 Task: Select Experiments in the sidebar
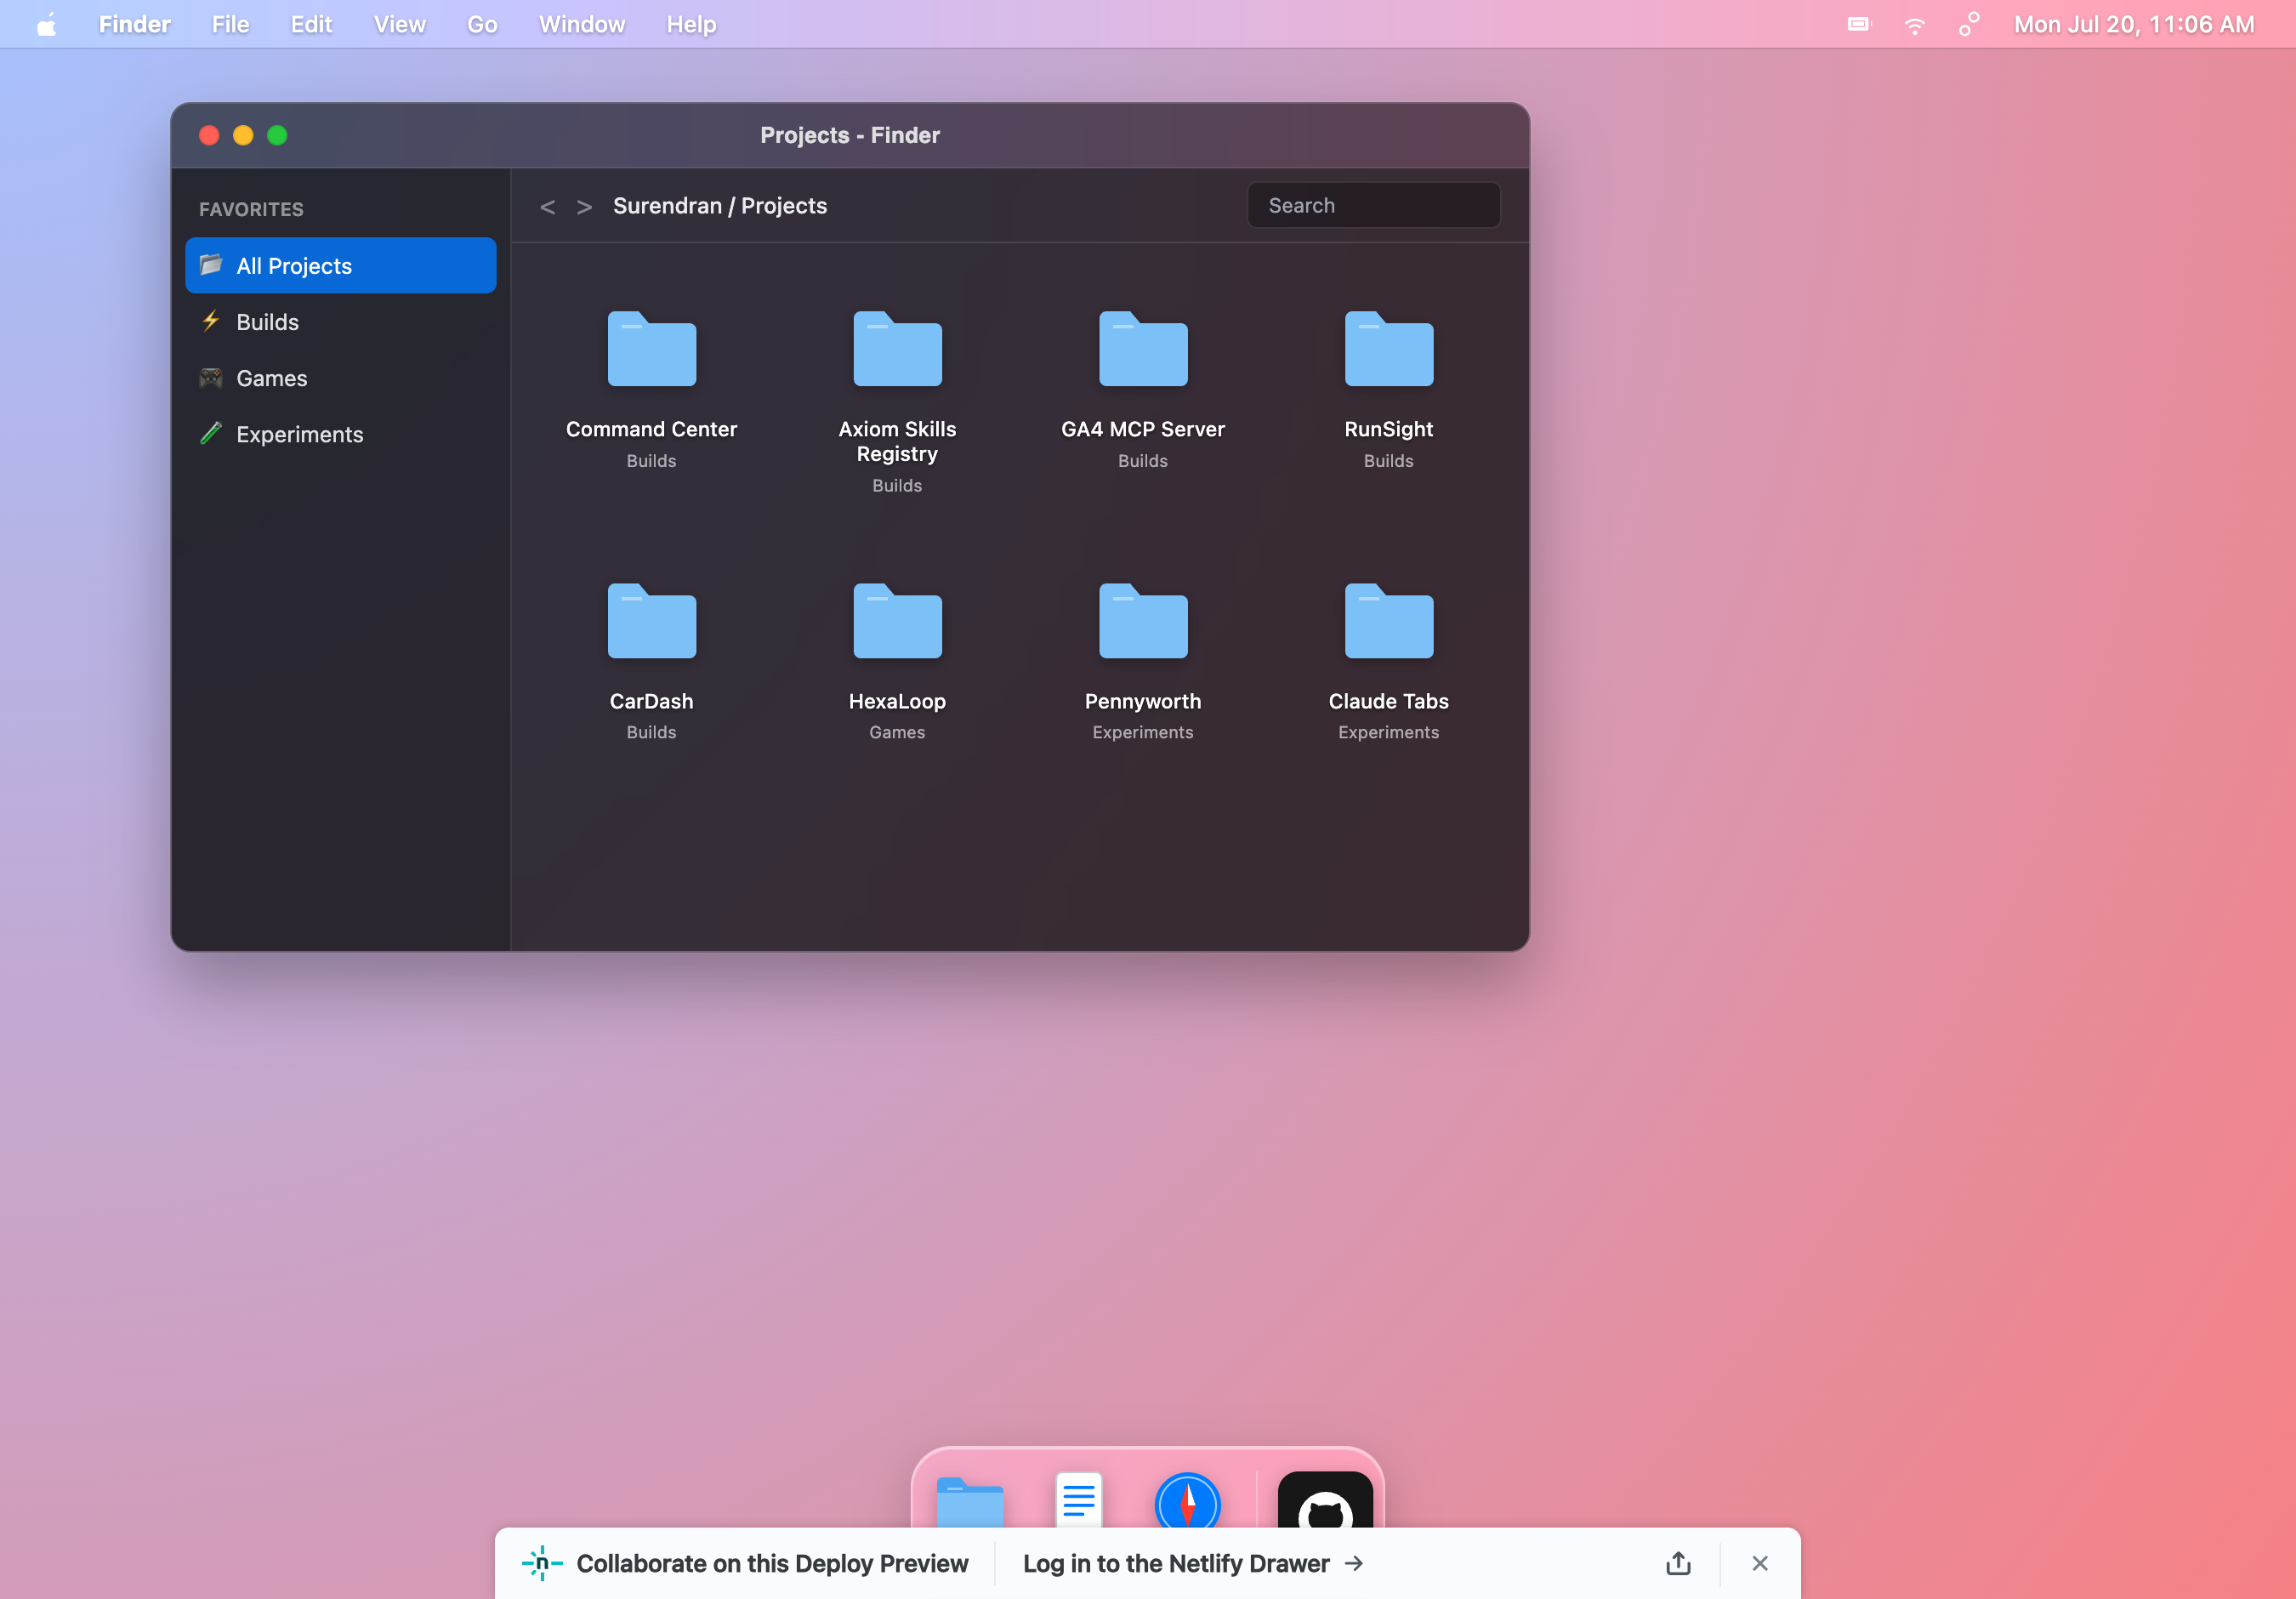point(340,433)
